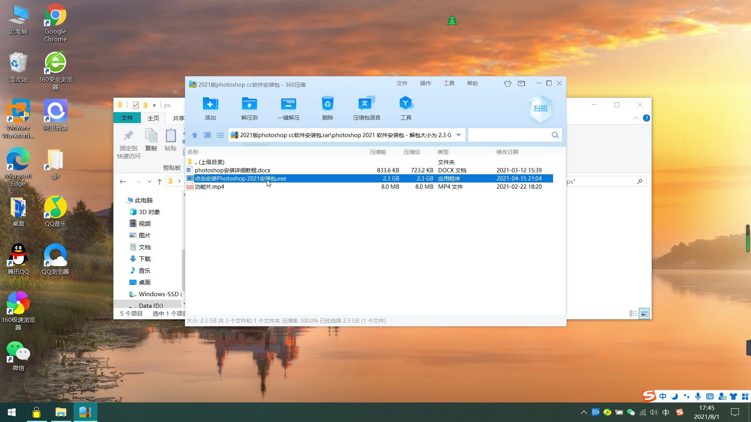
Task: Switch Explorer to large icons view
Action: [x=644, y=313]
